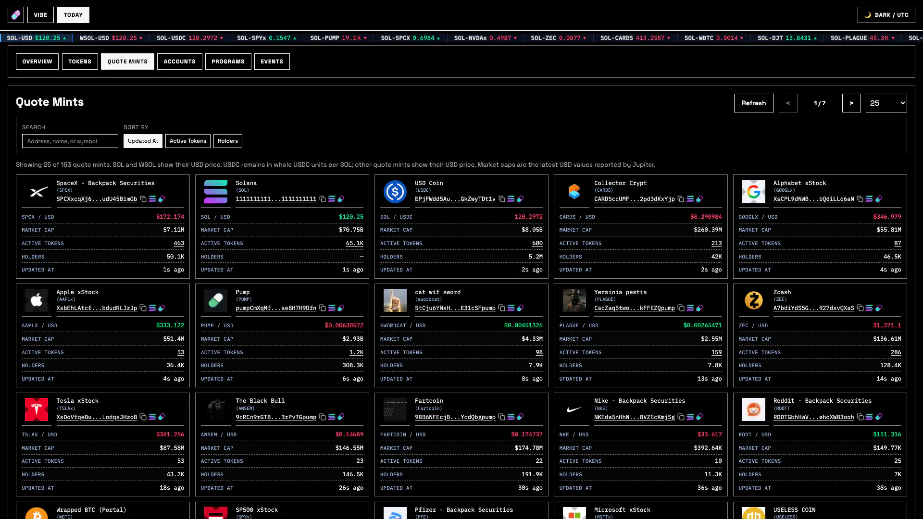This screenshot has height=519, width=923.
Task: Open Solana explorer icon on Apple xStock card
Action: [x=152, y=308]
